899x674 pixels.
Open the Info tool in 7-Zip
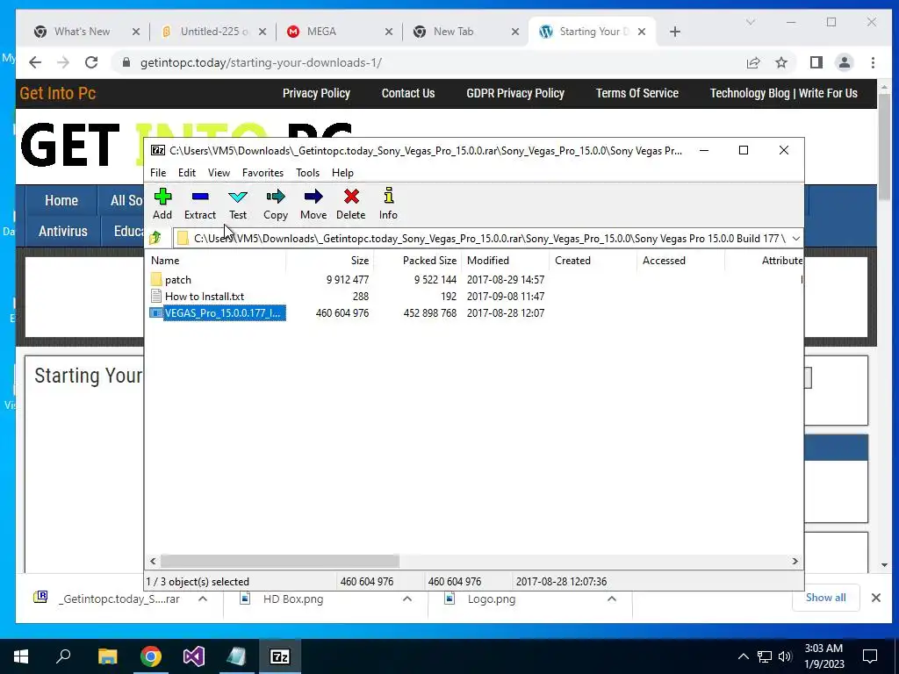point(388,204)
